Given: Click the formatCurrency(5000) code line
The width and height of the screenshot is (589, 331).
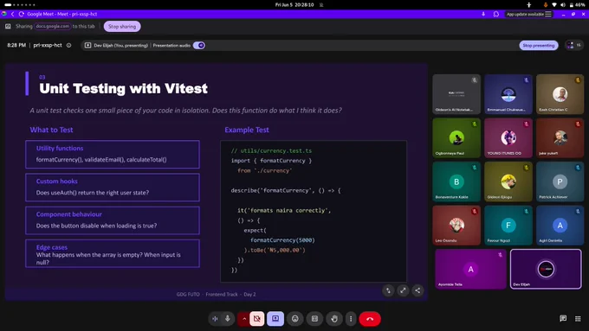Looking at the screenshot, I should click(282, 240).
